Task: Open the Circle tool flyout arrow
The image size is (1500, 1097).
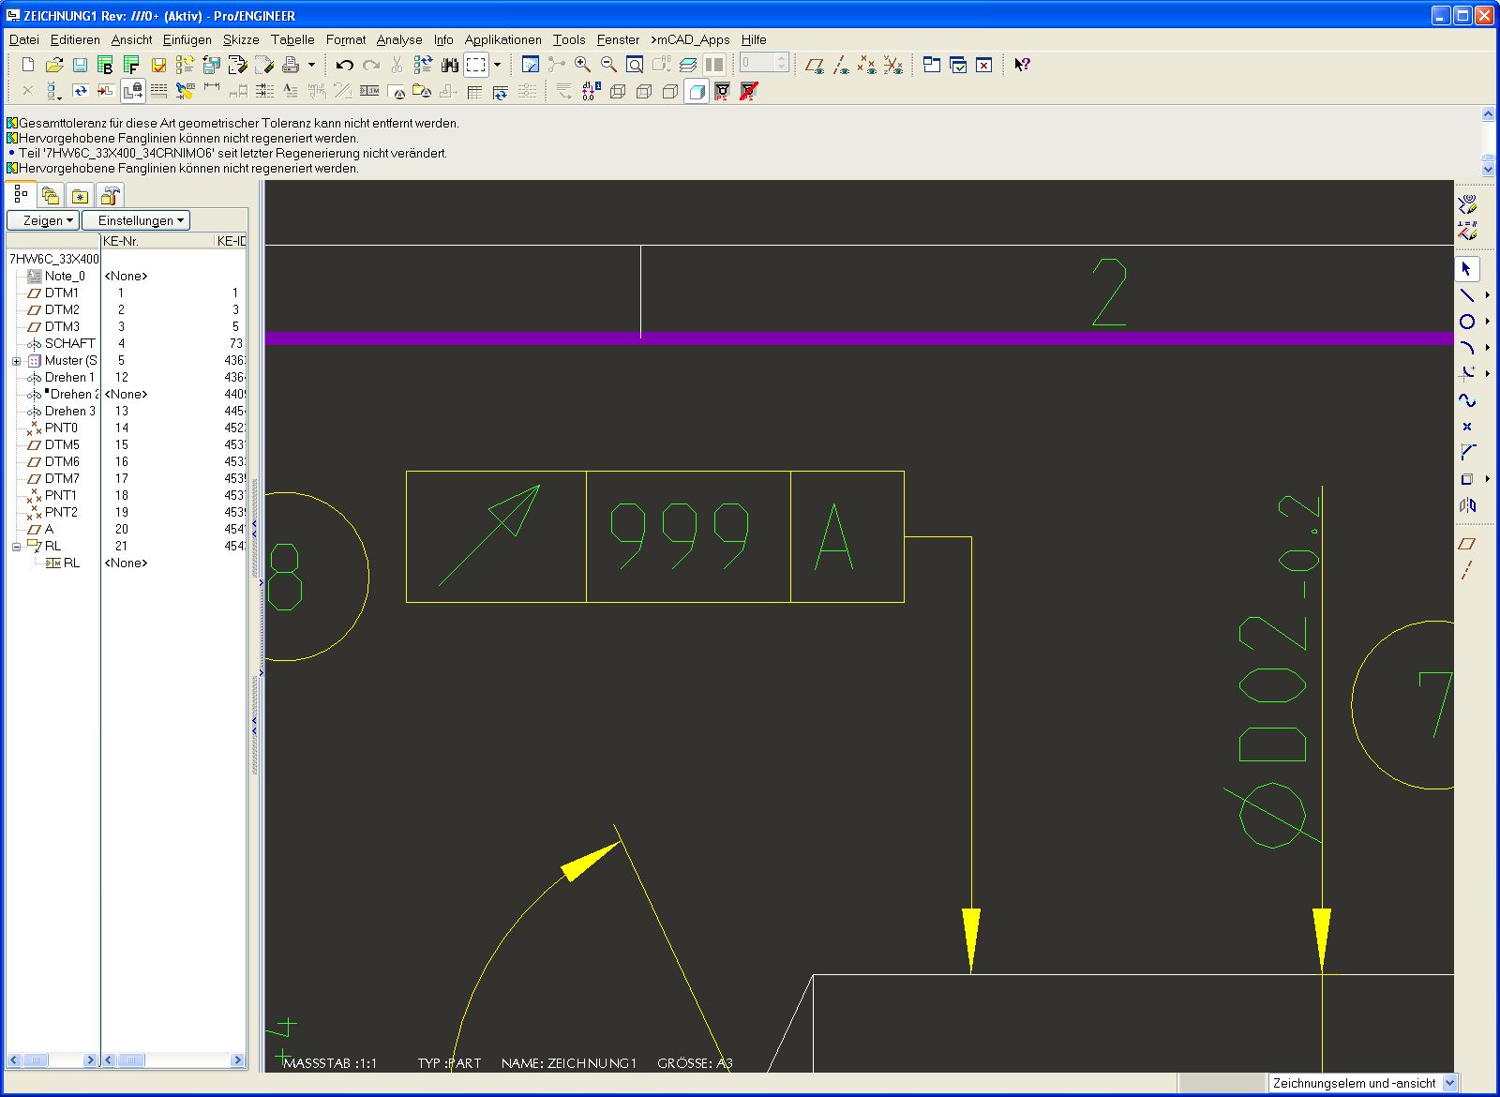Action: (x=1487, y=322)
